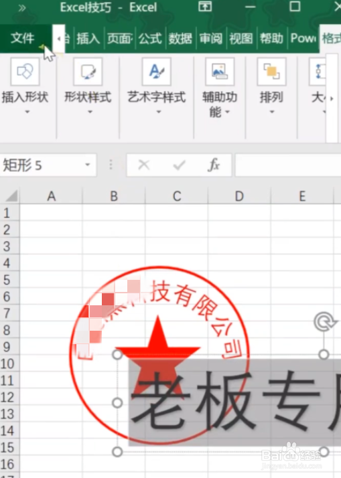Click the drag handle beside the formula bar

[x=111, y=165]
